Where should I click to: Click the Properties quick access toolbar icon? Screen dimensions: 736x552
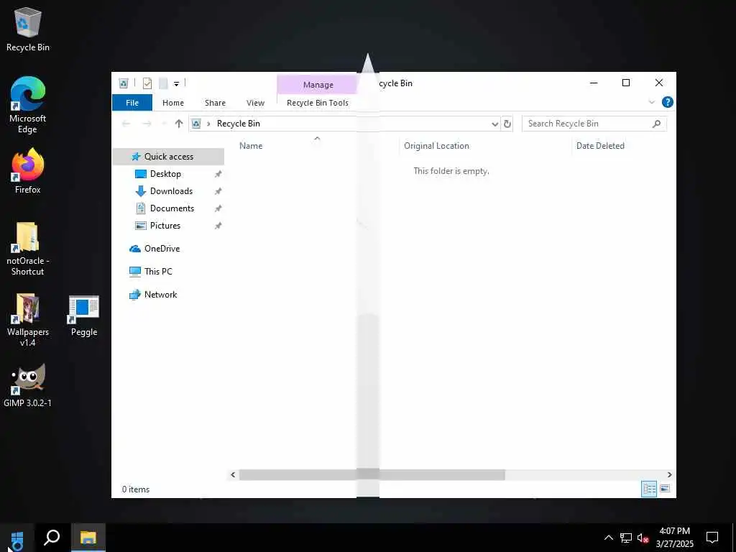pos(147,83)
